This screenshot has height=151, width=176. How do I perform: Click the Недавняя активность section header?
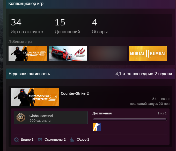point(29,74)
